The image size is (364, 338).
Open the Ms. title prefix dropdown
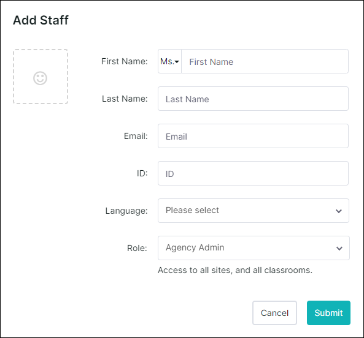point(169,61)
